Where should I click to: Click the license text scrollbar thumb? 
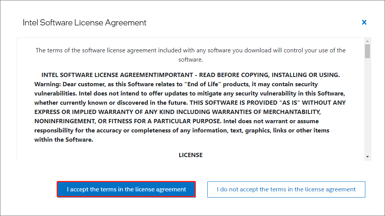pos(368,51)
